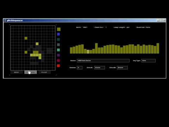Click the light-colored highlighted step bar
This screenshot has width=169, height=127.
88,52
